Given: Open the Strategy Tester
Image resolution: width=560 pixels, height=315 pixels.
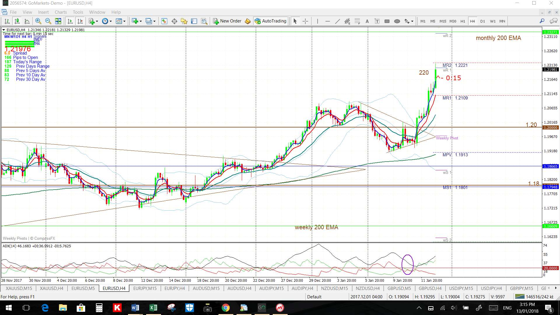Looking at the screenshot, I should coord(204,21).
